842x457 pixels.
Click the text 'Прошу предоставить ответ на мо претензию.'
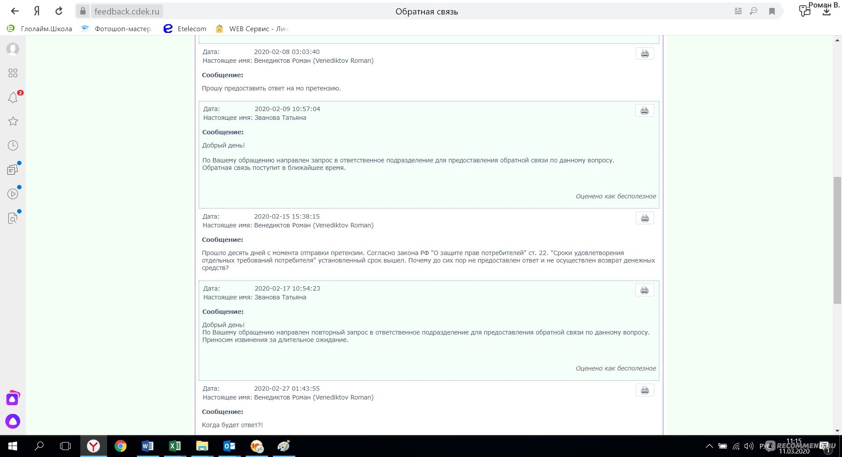pos(271,88)
